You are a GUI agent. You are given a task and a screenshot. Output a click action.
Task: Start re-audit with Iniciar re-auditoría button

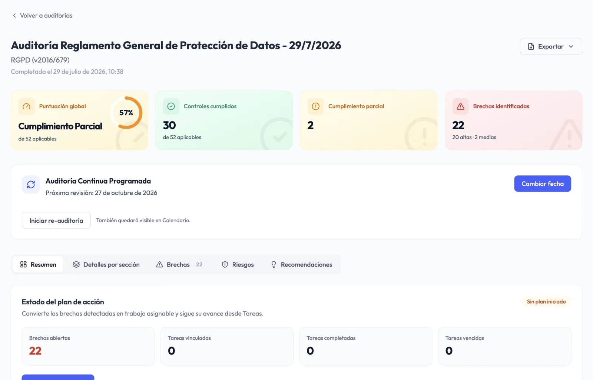[56, 221]
